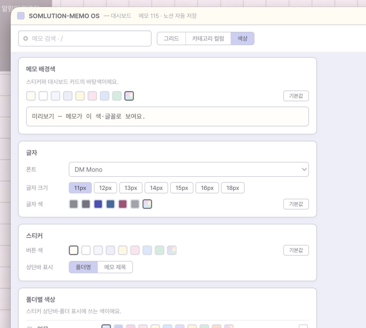
Task: Pick the cream swatch under 메모 배경색
Action: pos(31,96)
